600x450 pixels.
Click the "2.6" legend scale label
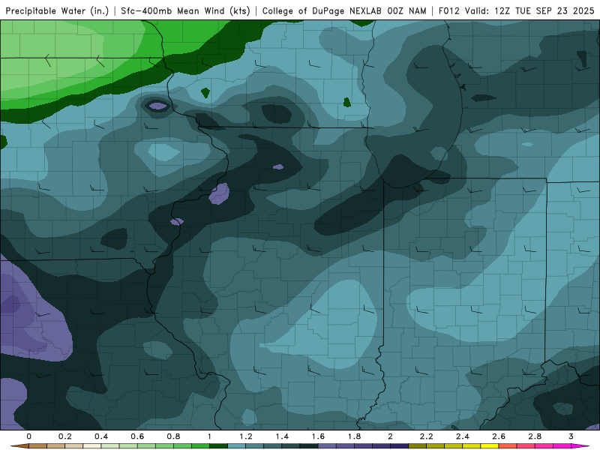[x=499, y=436]
